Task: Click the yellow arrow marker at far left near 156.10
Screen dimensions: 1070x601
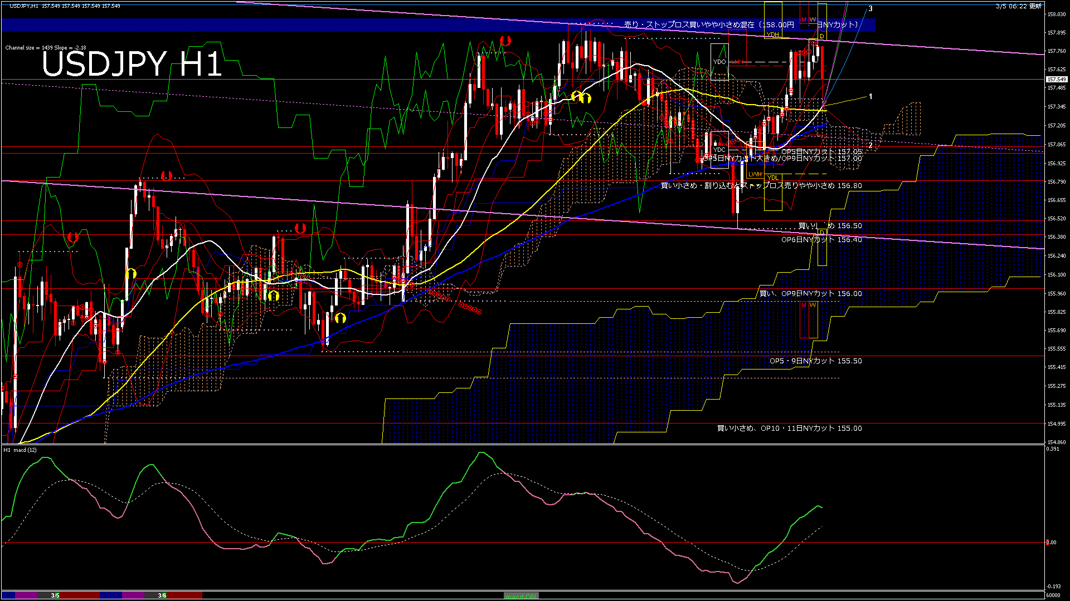Action: coord(131,273)
